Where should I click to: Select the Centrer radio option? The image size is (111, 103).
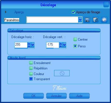[x=75, y=40]
